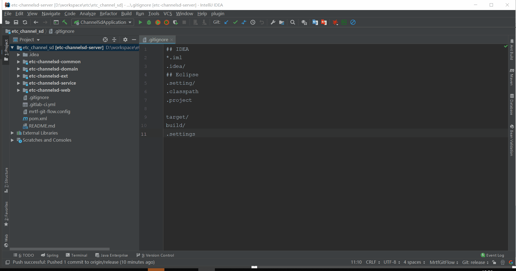
Task: Start debugging with the bug icon
Action: click(x=149, y=23)
